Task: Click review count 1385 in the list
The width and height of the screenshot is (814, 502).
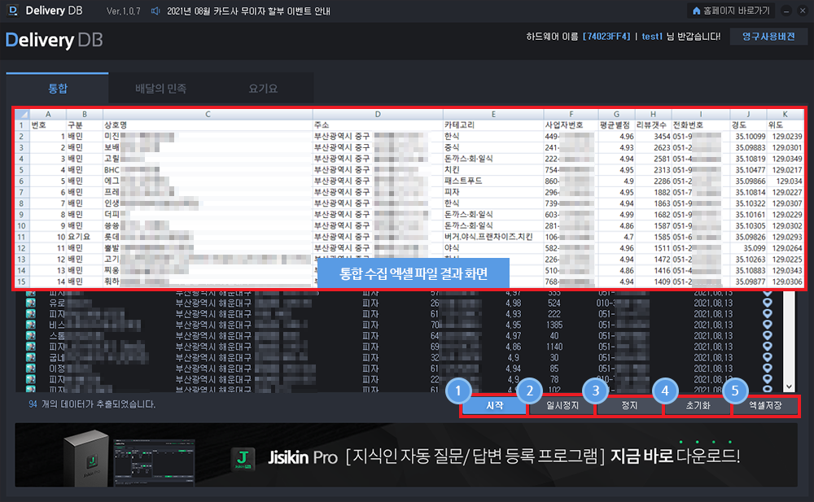Action: click(554, 325)
